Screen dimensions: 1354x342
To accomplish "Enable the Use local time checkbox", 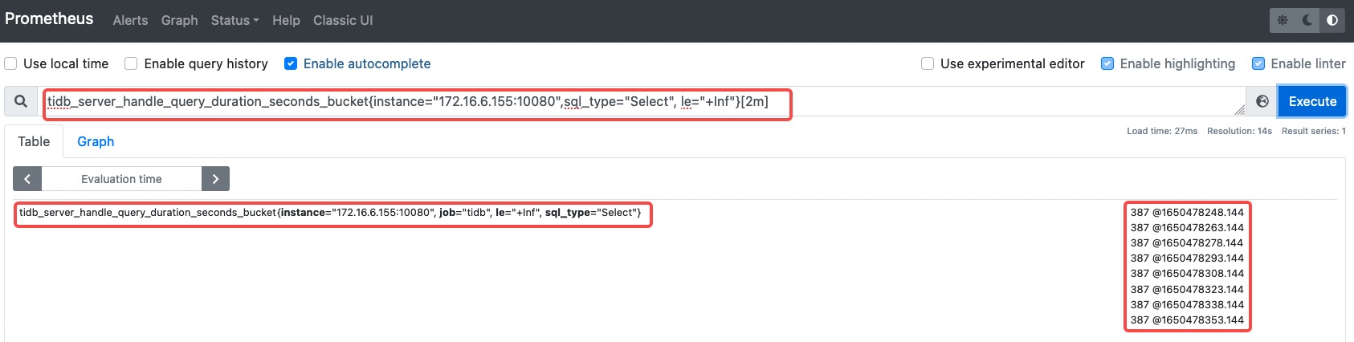I will click(10, 63).
